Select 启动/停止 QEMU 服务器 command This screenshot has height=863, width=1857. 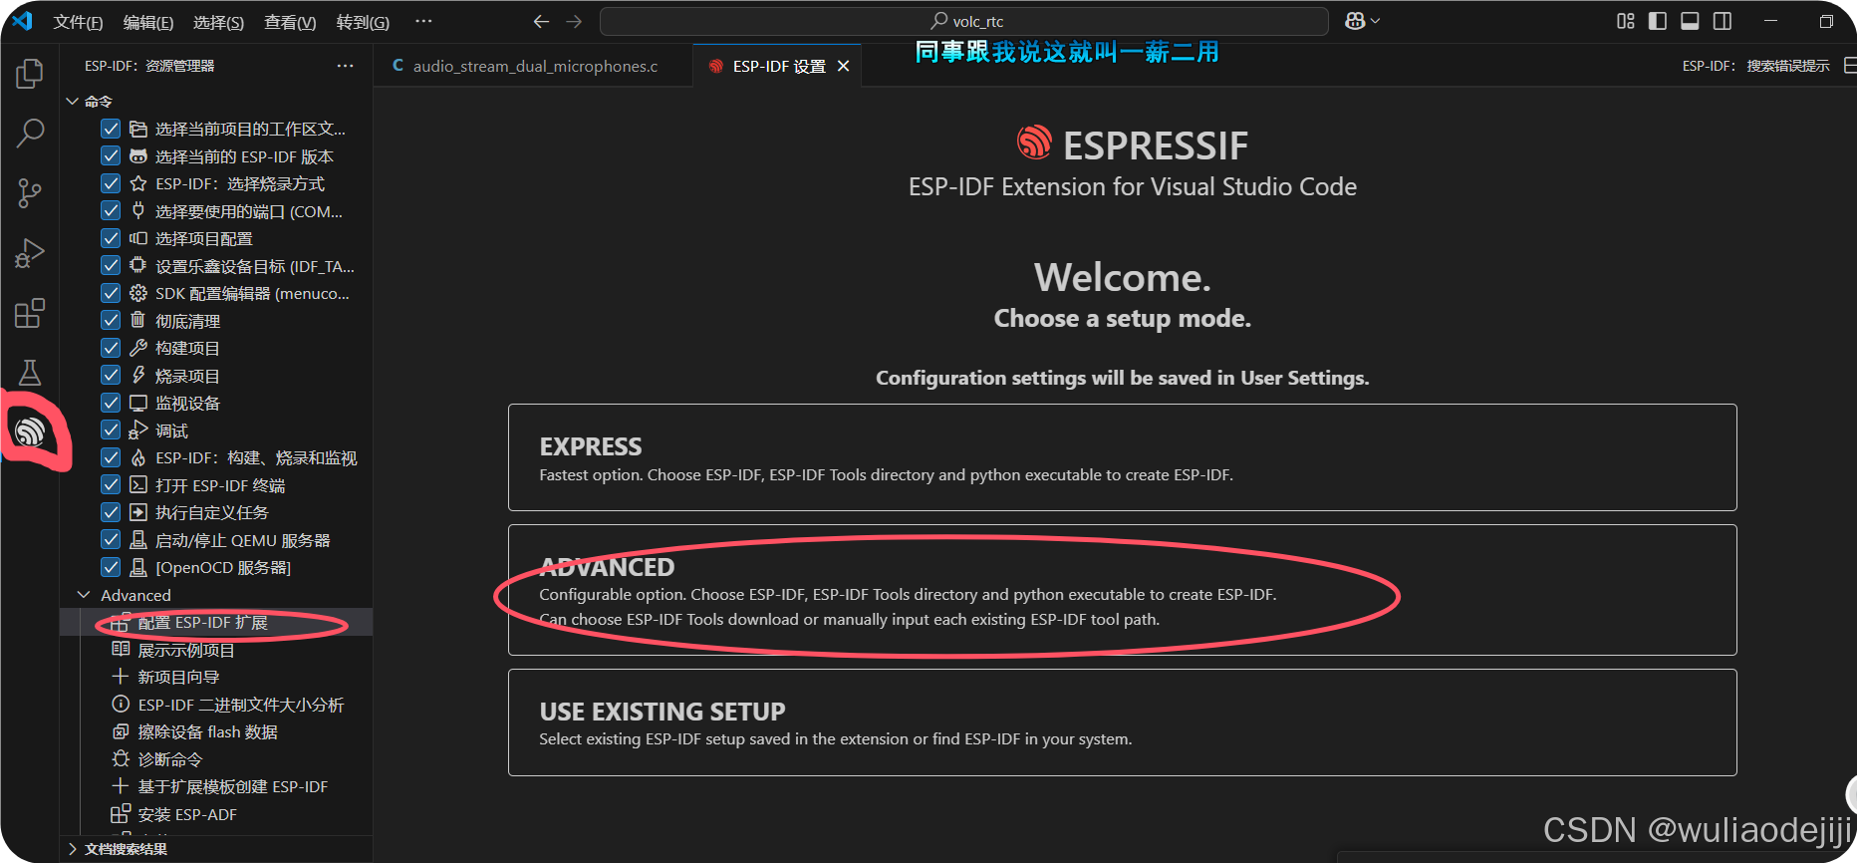pos(242,540)
